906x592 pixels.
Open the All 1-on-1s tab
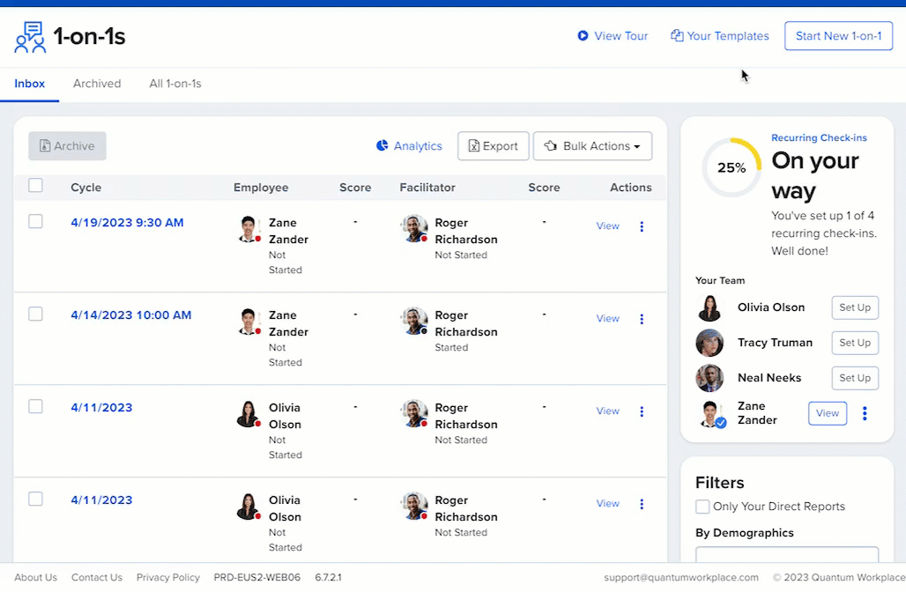(x=175, y=84)
